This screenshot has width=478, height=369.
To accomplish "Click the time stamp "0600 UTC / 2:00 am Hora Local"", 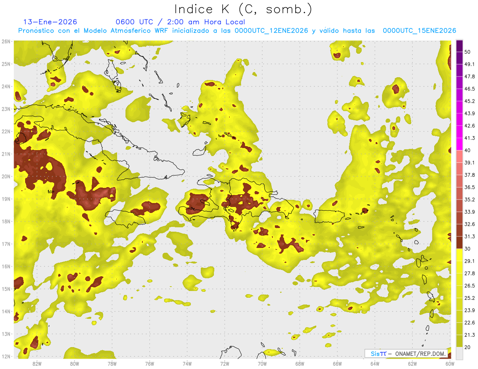I will (x=180, y=22).
